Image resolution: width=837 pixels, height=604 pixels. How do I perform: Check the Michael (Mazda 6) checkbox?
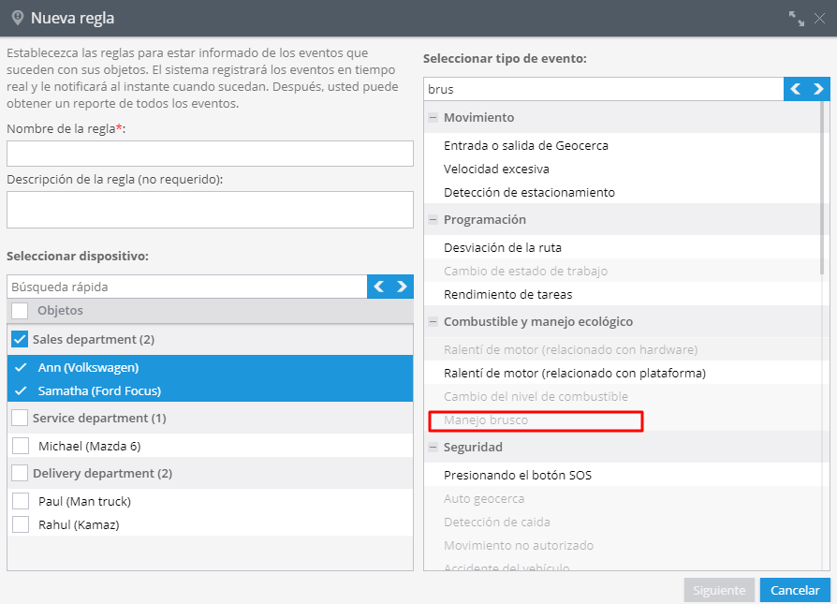point(21,446)
